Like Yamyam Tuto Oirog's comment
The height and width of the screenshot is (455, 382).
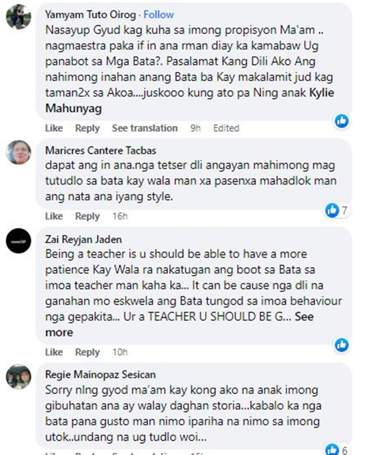[54, 128]
